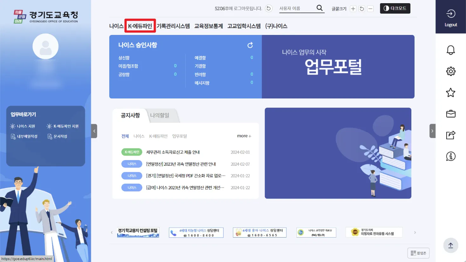The image size is (466, 262).
Task: Open notifications via the bell icon
Action: click(x=451, y=50)
